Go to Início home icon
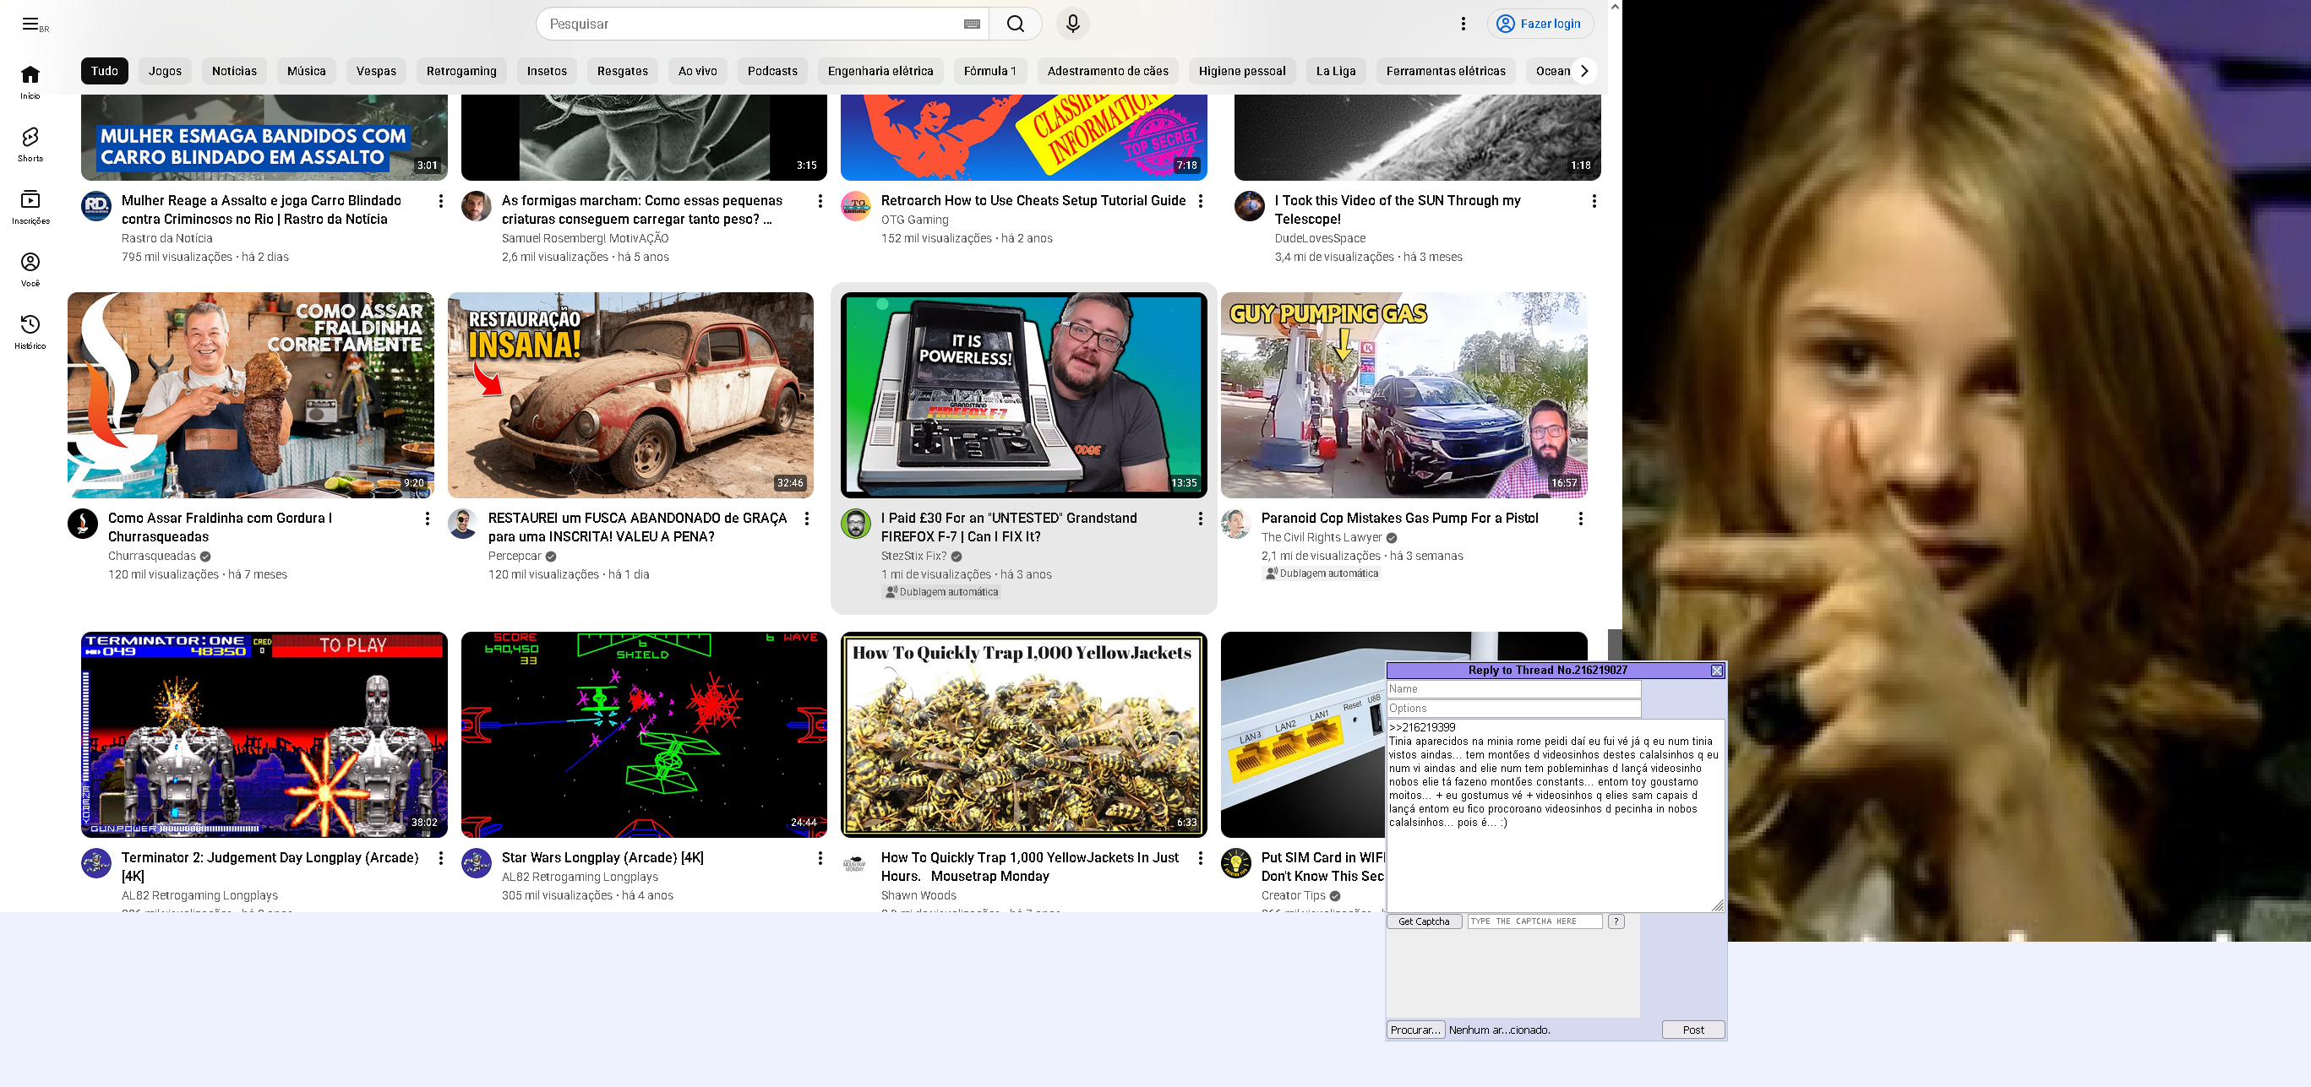Screen dimensions: 2311x1087 click(30, 81)
